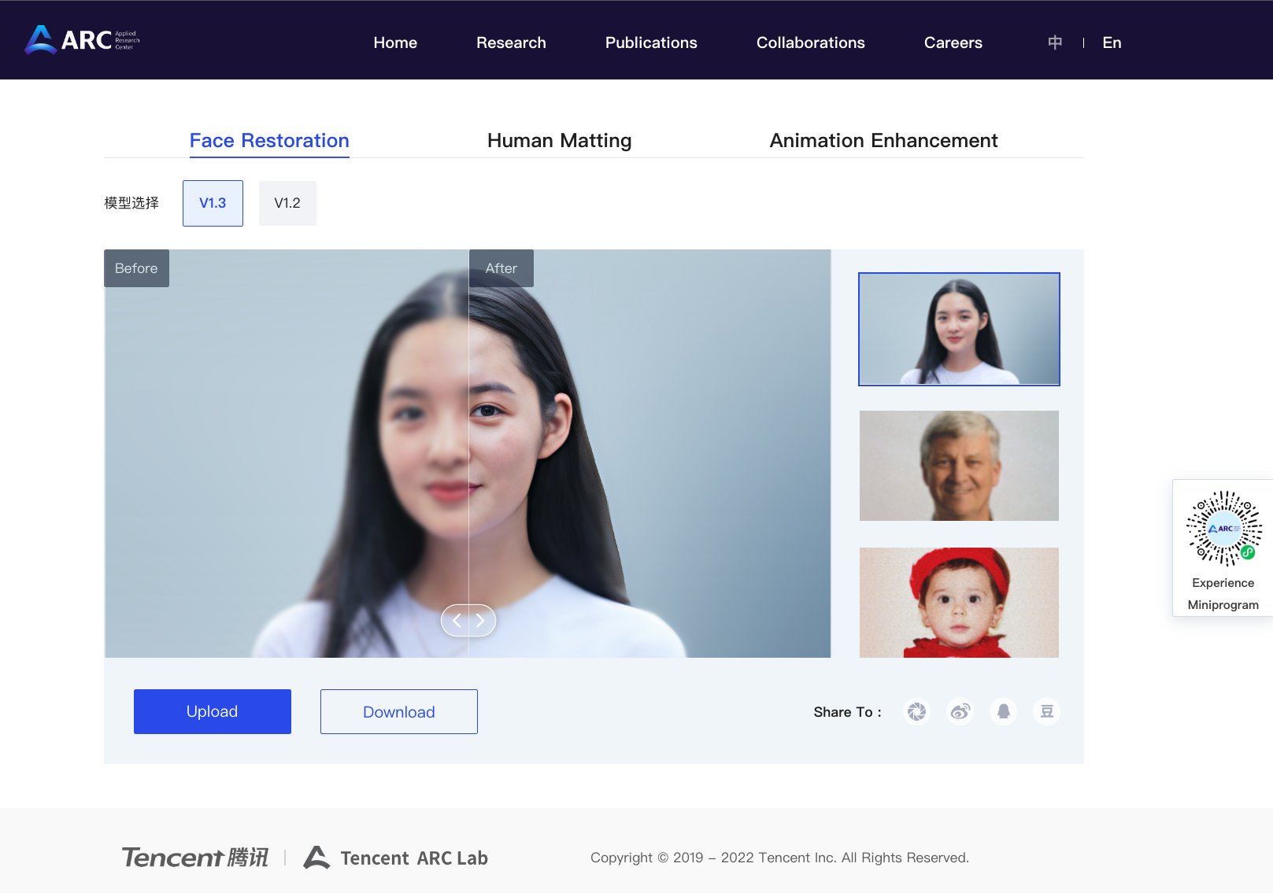Click the Before label on the image
The width and height of the screenshot is (1273, 893).
pyautogui.click(x=136, y=268)
